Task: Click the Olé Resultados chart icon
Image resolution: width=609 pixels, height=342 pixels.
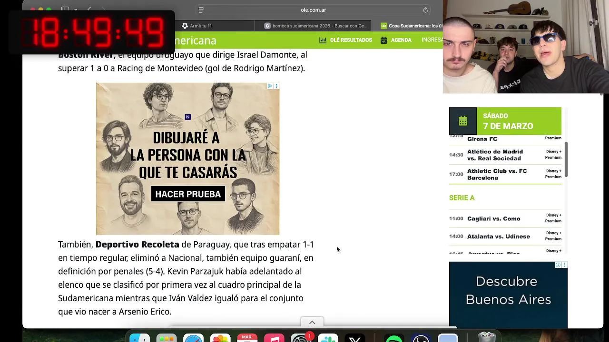Action: pyautogui.click(x=323, y=40)
